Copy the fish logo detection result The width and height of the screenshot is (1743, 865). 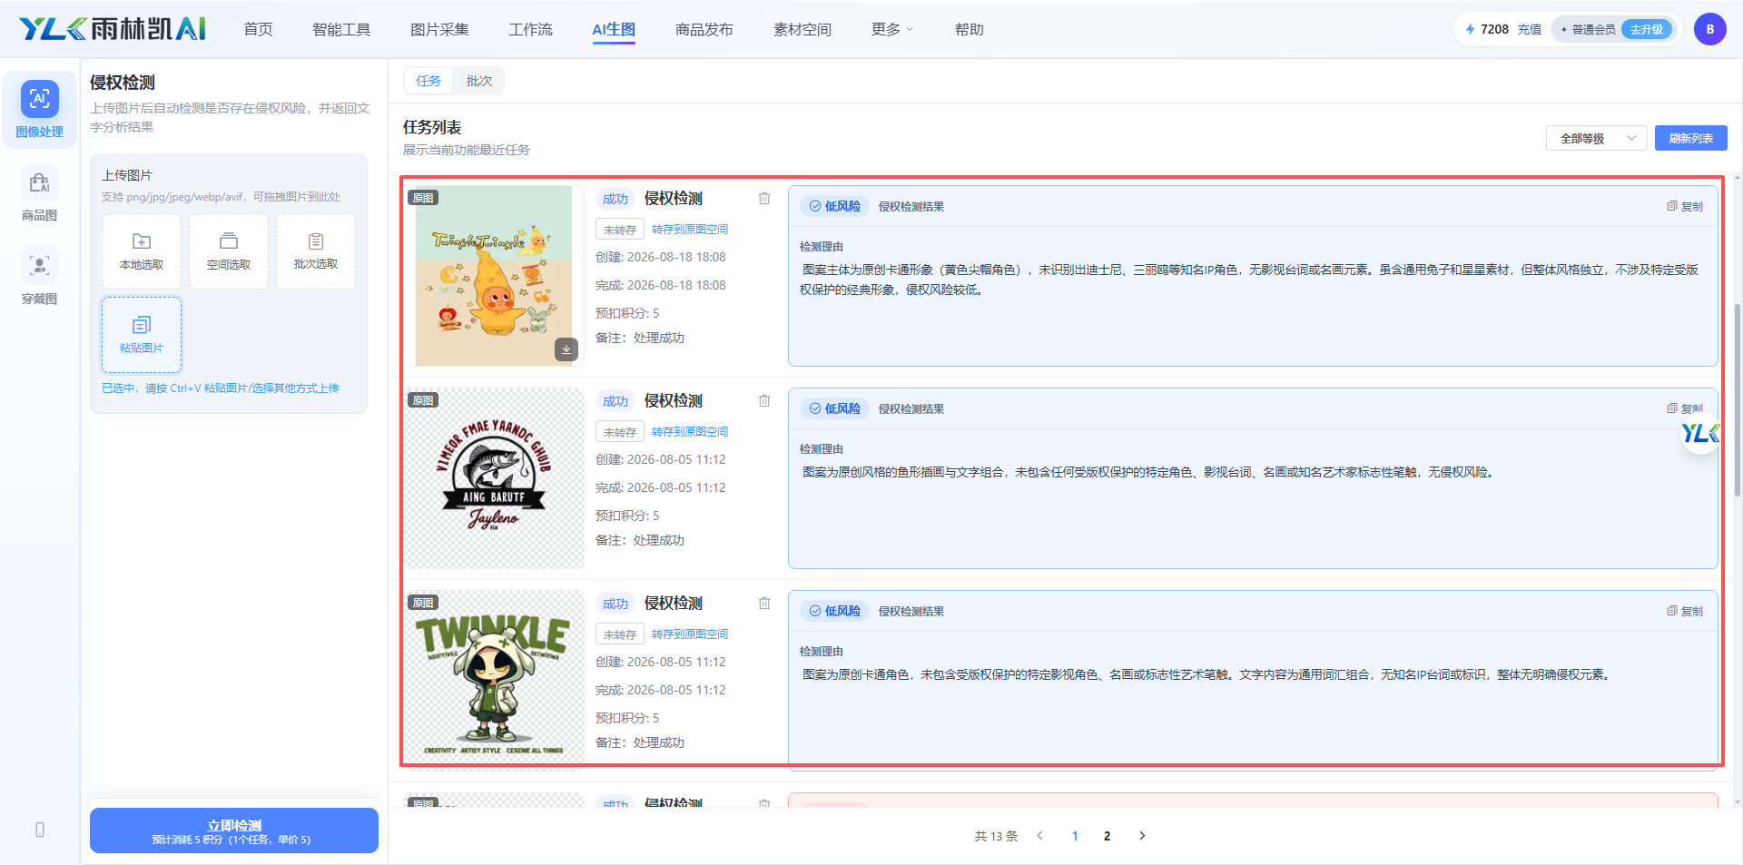pos(1685,408)
